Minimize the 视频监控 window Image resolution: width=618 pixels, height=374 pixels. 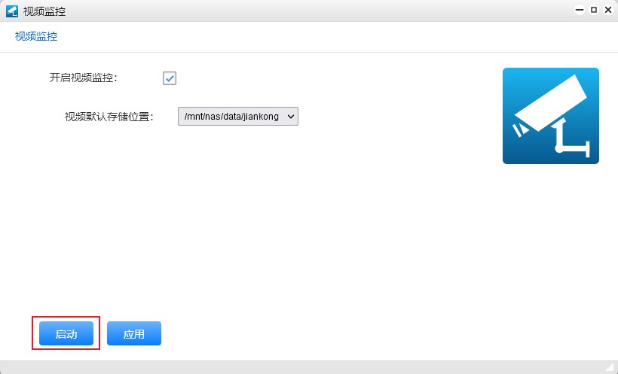pos(580,11)
